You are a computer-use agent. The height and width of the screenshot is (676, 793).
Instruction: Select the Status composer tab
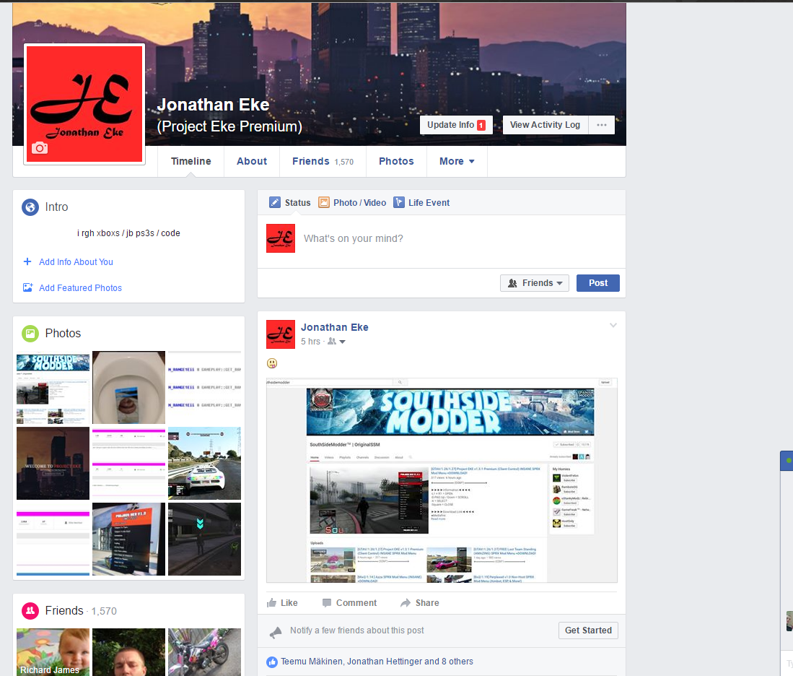click(290, 202)
